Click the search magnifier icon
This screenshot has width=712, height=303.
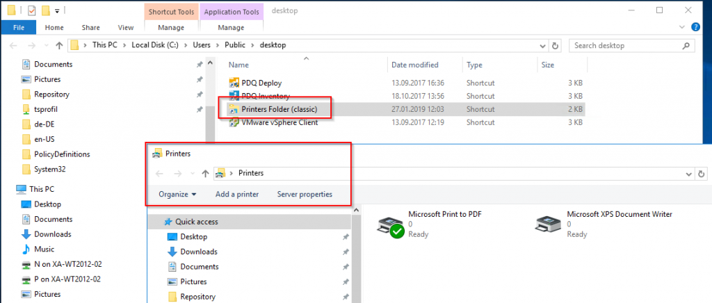pyautogui.click(x=686, y=45)
